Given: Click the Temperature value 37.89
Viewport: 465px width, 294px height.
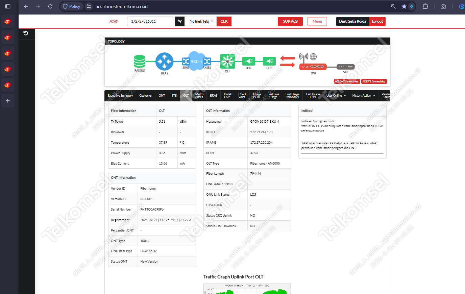Looking at the screenshot, I should point(163,143).
